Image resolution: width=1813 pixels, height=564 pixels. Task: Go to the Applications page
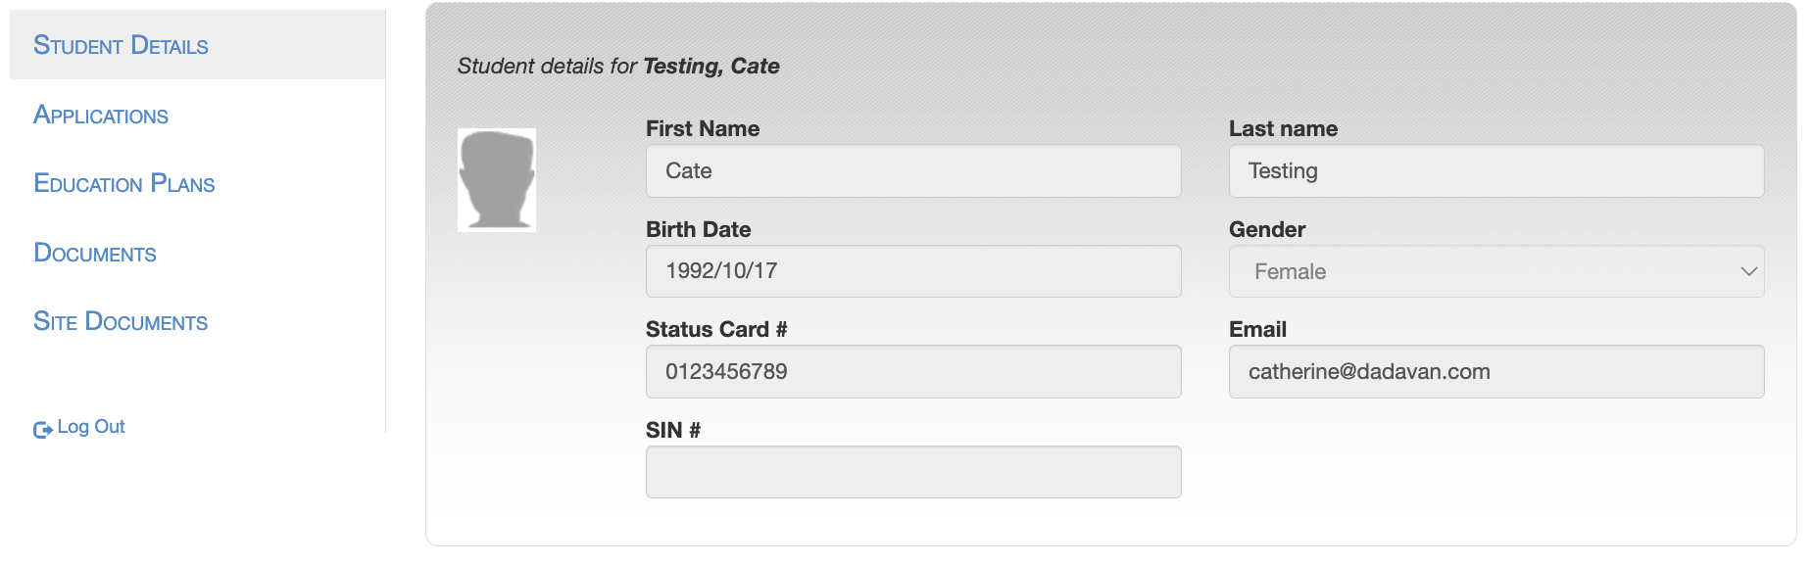click(x=101, y=115)
